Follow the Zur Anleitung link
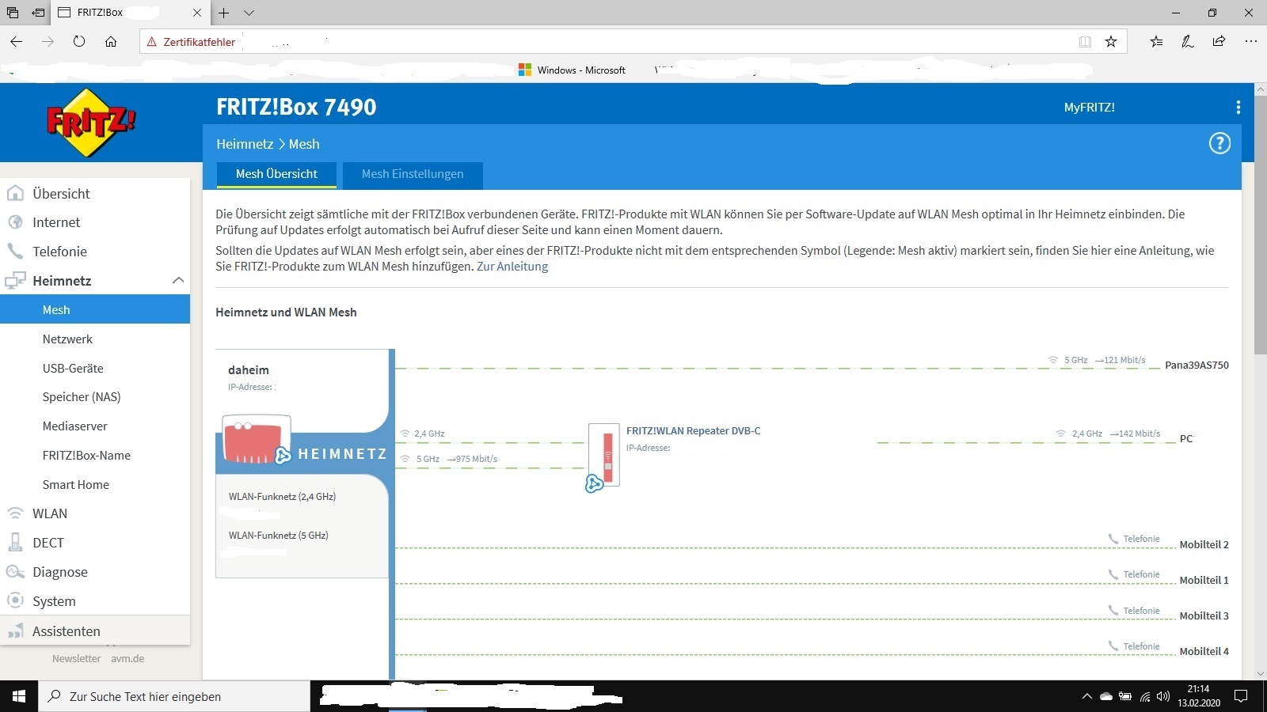 [512, 266]
